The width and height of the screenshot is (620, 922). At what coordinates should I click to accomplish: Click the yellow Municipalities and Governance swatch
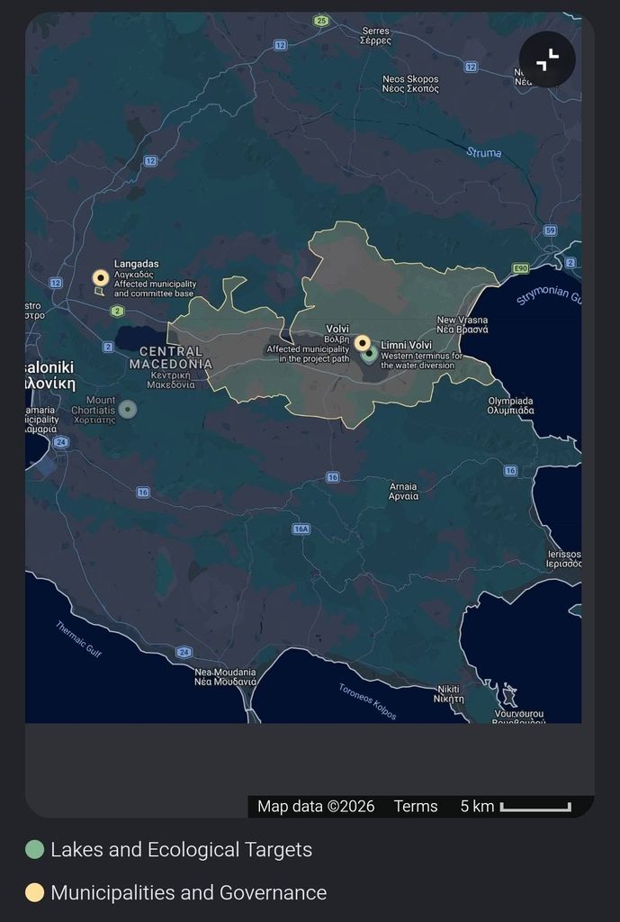click(x=35, y=892)
